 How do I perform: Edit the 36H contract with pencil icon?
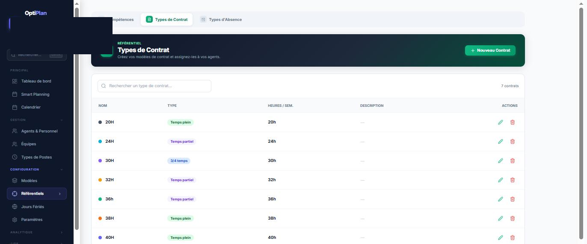point(500,199)
